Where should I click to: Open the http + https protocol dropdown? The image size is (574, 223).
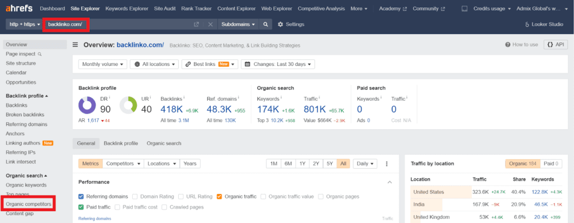tap(24, 25)
